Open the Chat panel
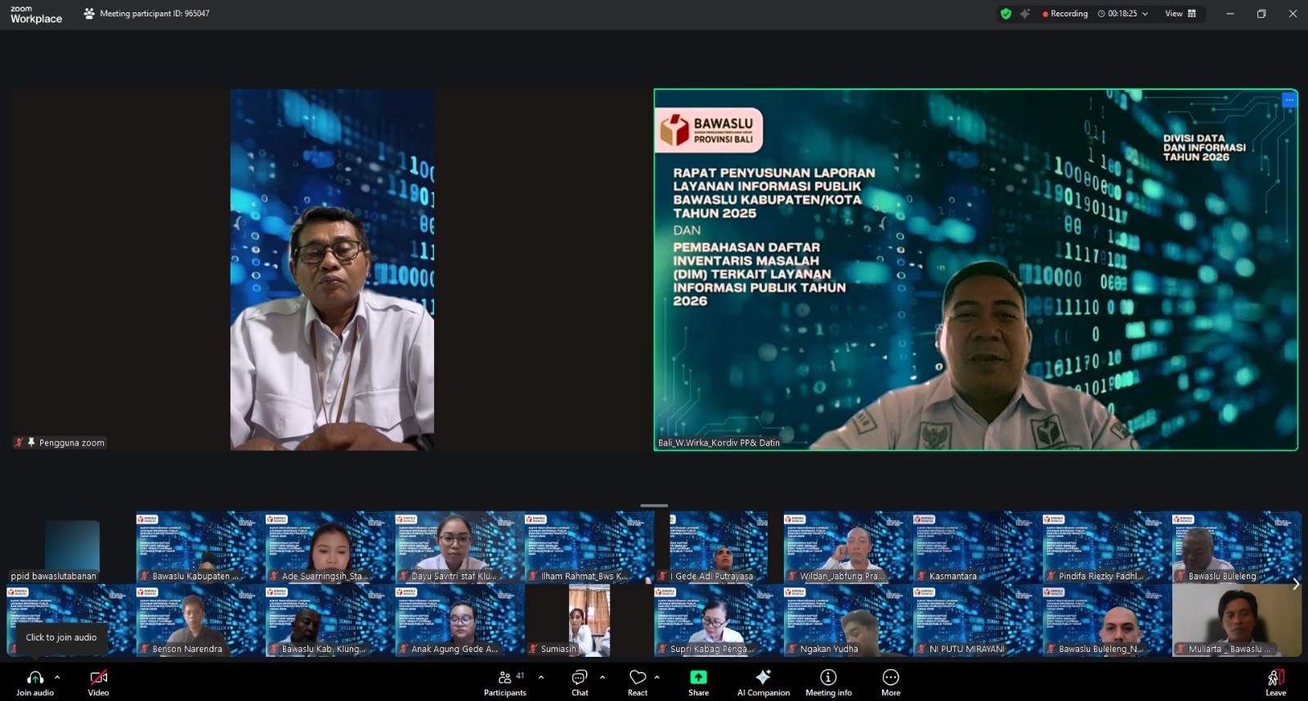This screenshot has height=701, width=1308. (x=580, y=683)
